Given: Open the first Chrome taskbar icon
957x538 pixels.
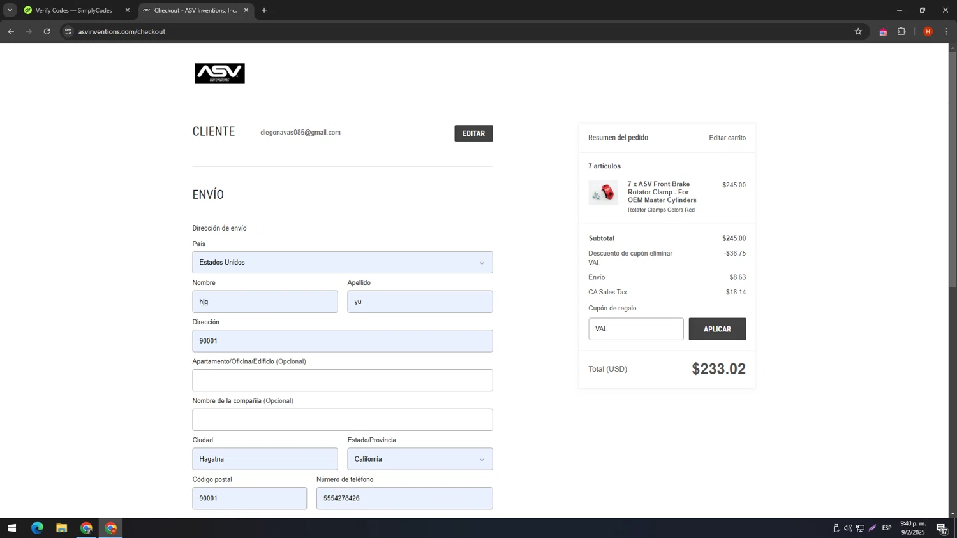Looking at the screenshot, I should [86, 528].
